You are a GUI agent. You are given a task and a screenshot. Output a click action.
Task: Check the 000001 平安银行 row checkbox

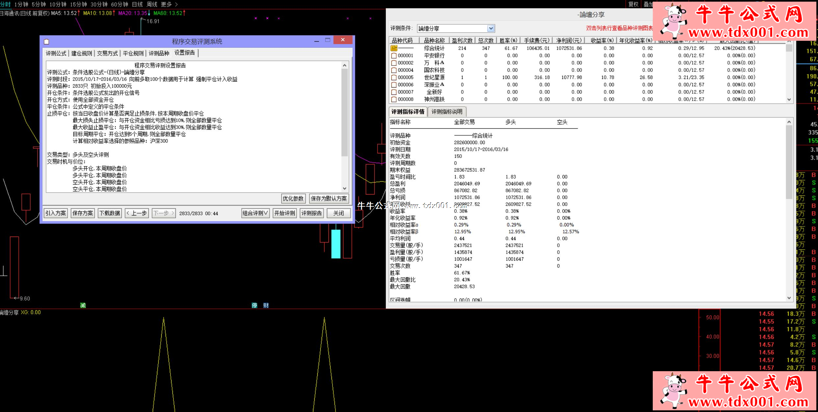tap(394, 56)
